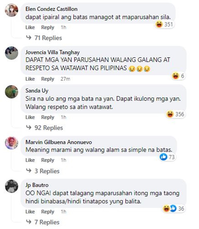Image resolution: width=199 pixels, height=229 pixels.
Task: Reply to Marvin Gilbuena Anonuevo's comment
Action: coord(48,160)
